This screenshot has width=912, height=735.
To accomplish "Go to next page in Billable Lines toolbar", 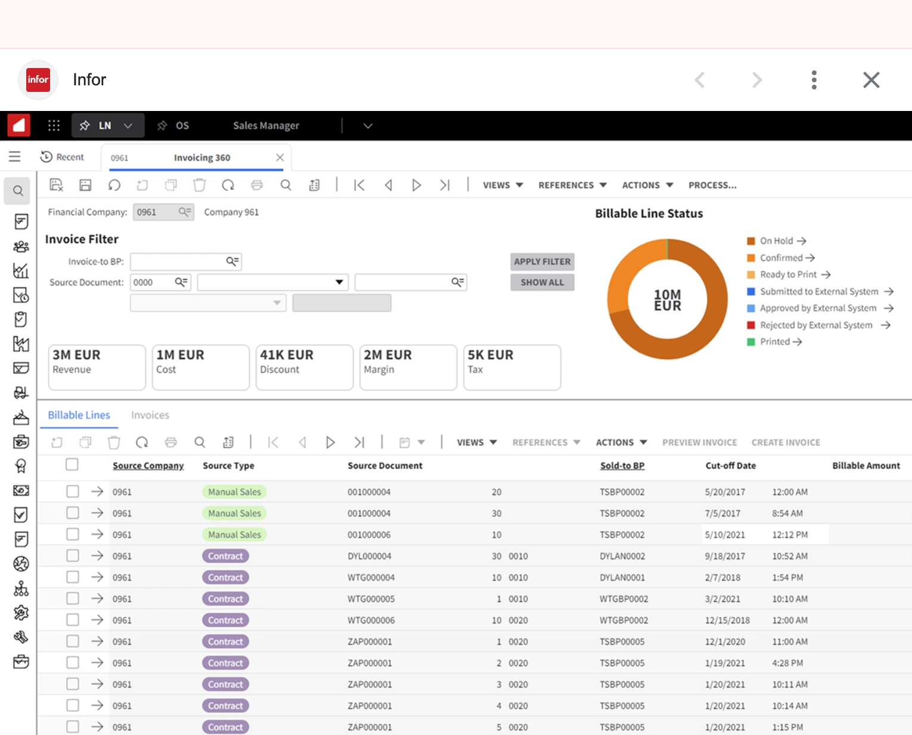I will point(330,442).
